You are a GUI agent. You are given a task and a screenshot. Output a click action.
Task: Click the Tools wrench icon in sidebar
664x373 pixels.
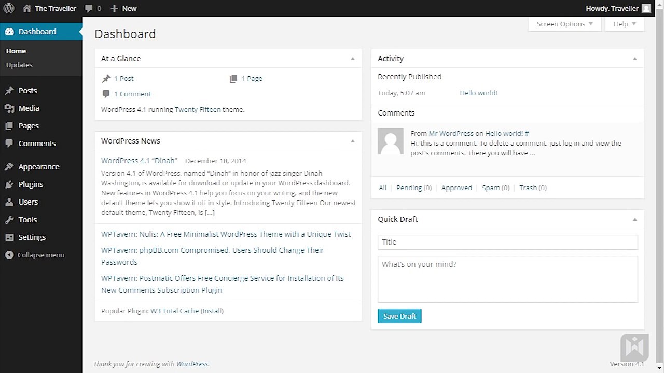[x=9, y=220]
